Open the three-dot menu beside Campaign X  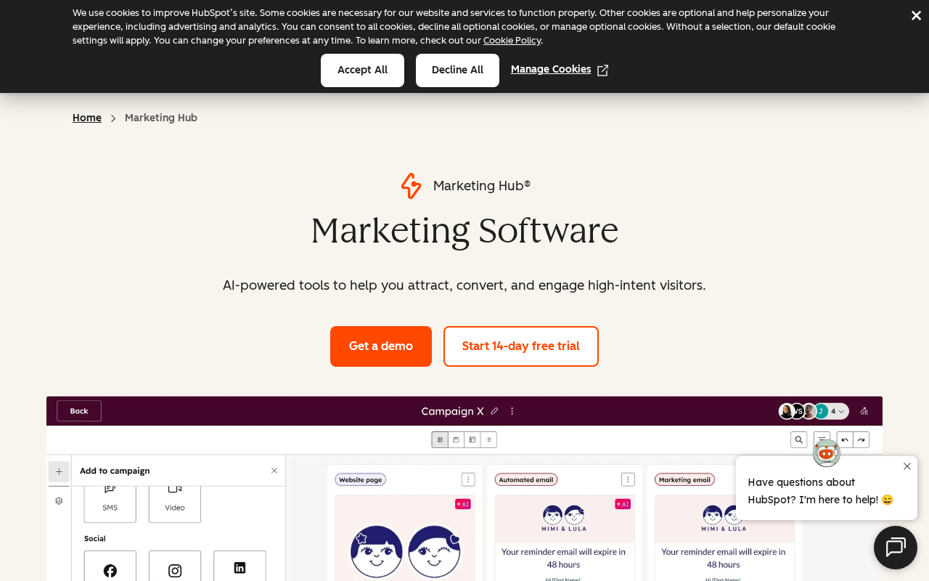click(512, 411)
